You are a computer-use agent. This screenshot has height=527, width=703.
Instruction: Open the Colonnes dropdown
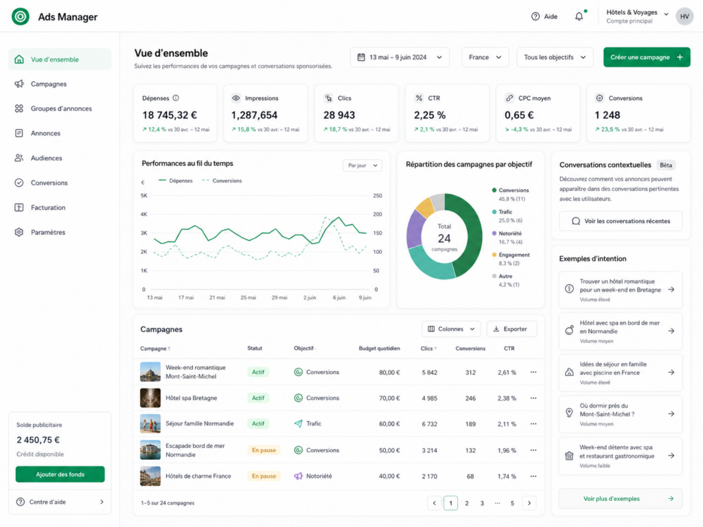pos(450,329)
